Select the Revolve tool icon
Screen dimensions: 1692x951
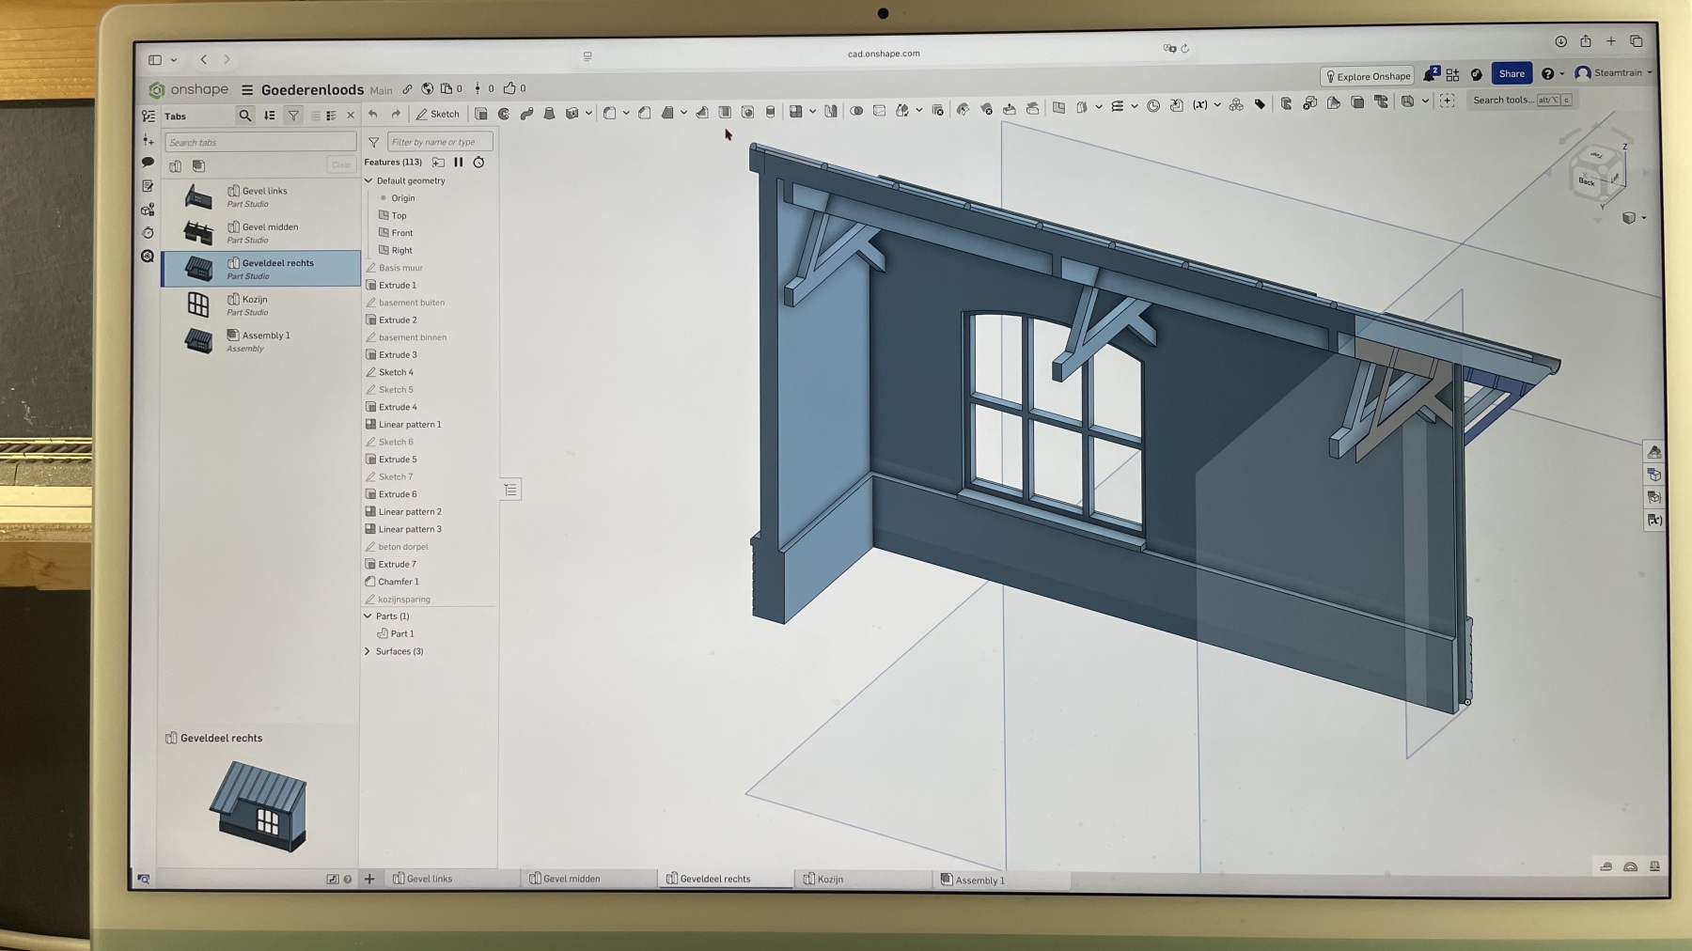coord(504,114)
